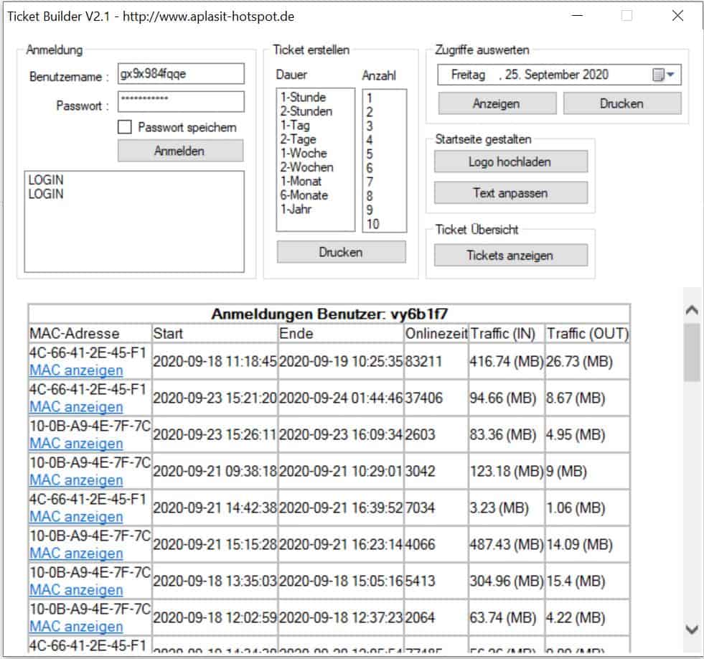Open MAC anzeigen link for 2020-09-23 15:21:20 row
Image resolution: width=704 pixels, height=659 pixels.
[x=76, y=406]
